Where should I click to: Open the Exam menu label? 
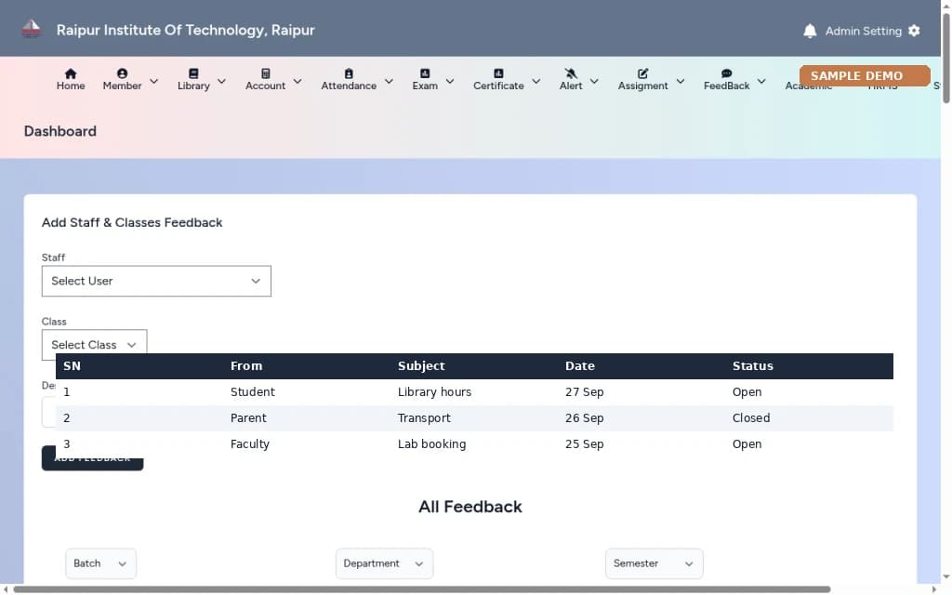click(425, 86)
